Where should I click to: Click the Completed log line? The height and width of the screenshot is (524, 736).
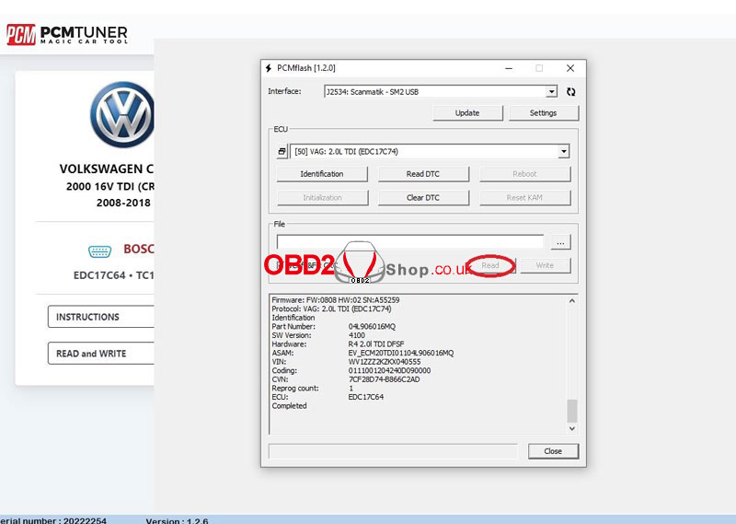point(289,406)
